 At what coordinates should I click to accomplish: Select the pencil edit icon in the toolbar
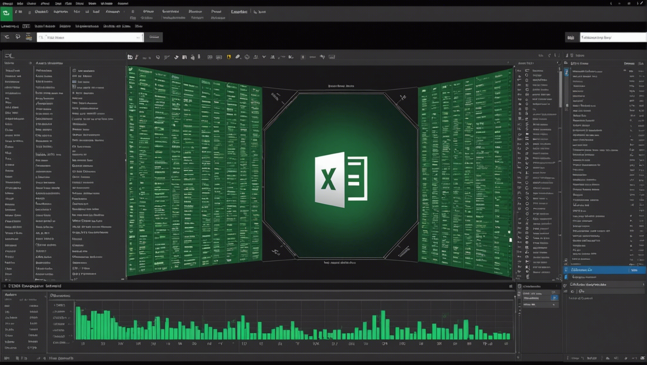(137, 57)
